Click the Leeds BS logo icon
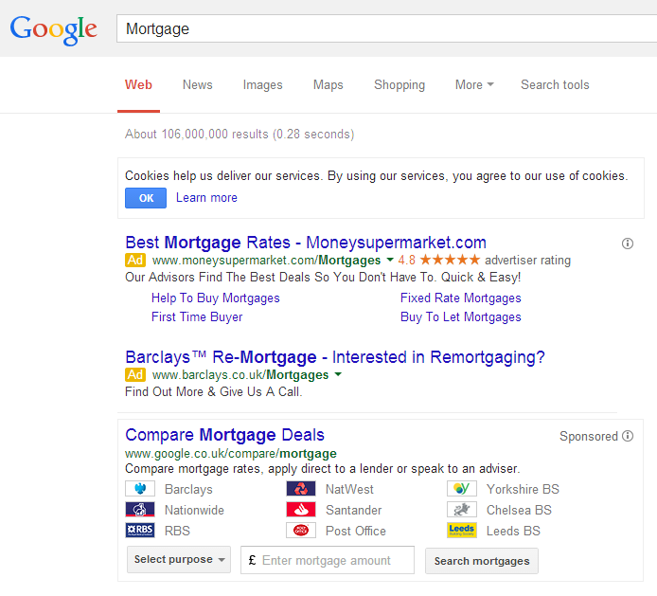Viewport: 657px width, 596px height. [x=462, y=531]
